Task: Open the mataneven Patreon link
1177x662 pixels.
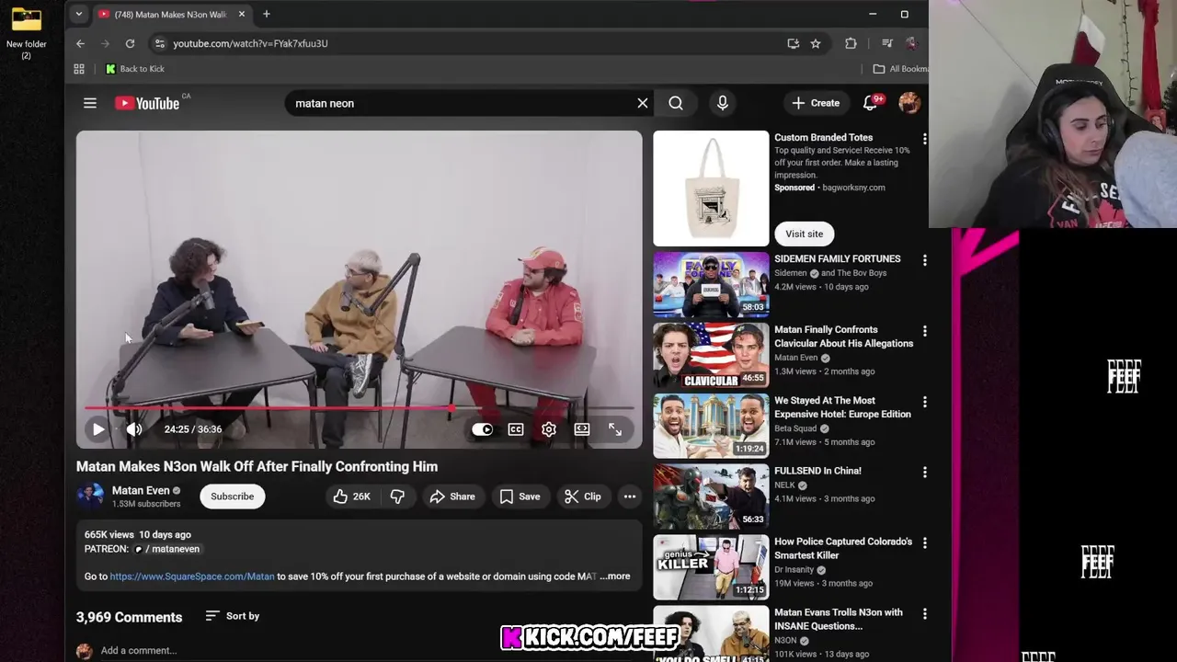Action: [x=167, y=549]
